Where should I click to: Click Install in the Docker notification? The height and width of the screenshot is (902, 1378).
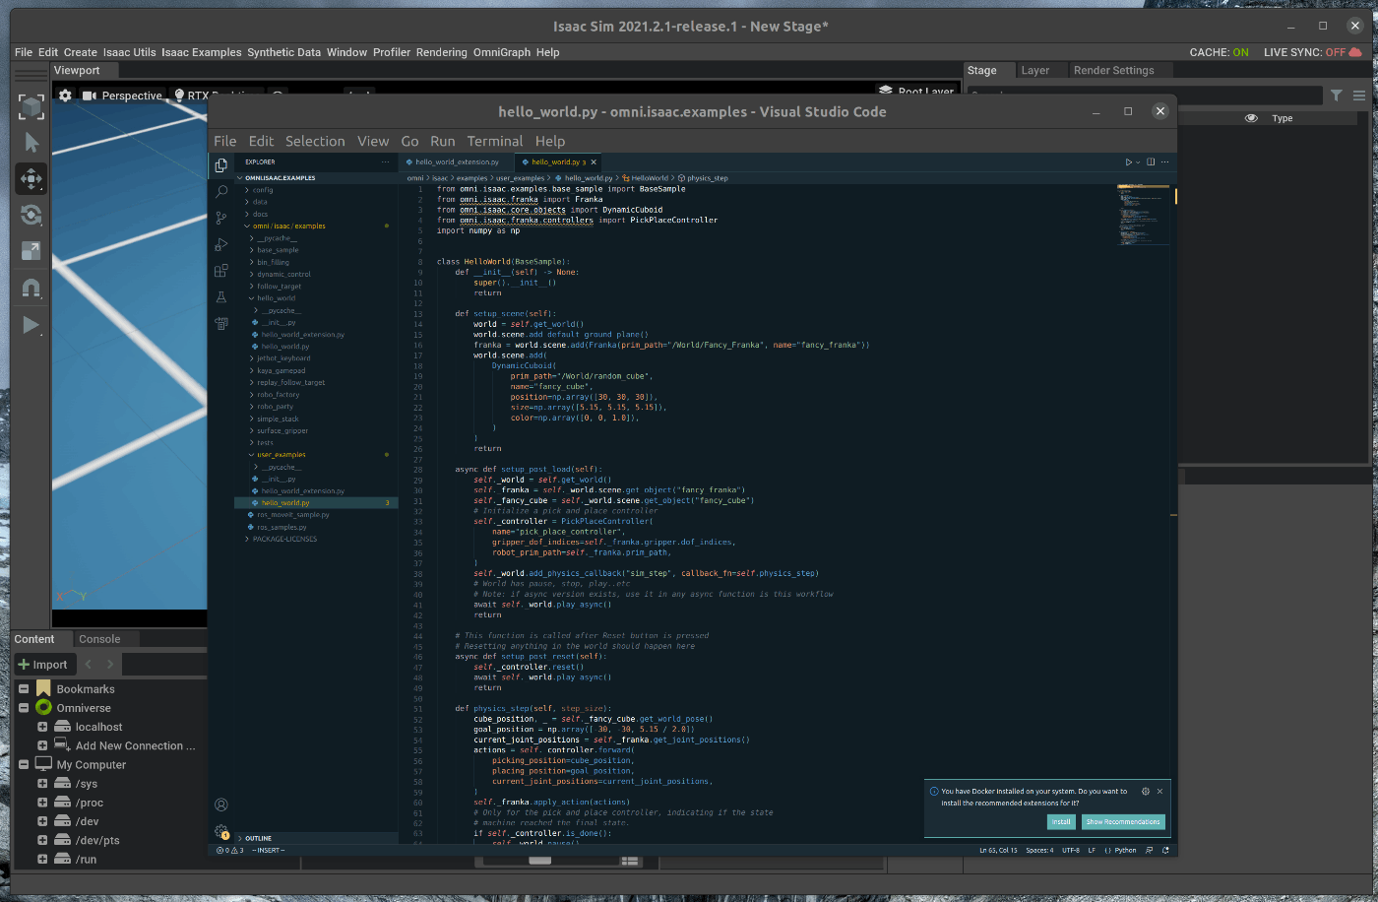tap(1061, 821)
